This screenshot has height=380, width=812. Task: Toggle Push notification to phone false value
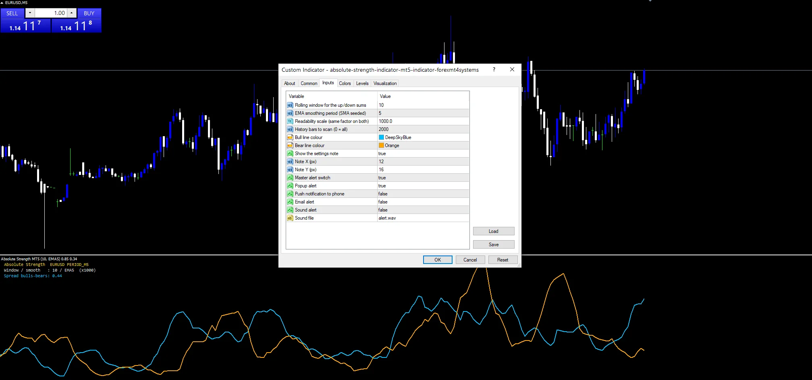point(423,194)
